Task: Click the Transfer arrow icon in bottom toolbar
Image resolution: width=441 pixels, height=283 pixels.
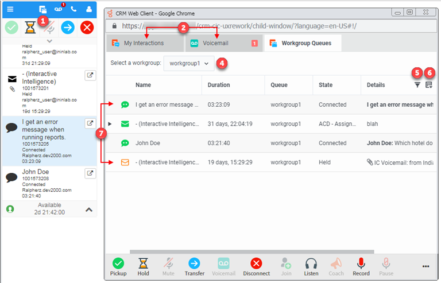Action: click(194, 264)
